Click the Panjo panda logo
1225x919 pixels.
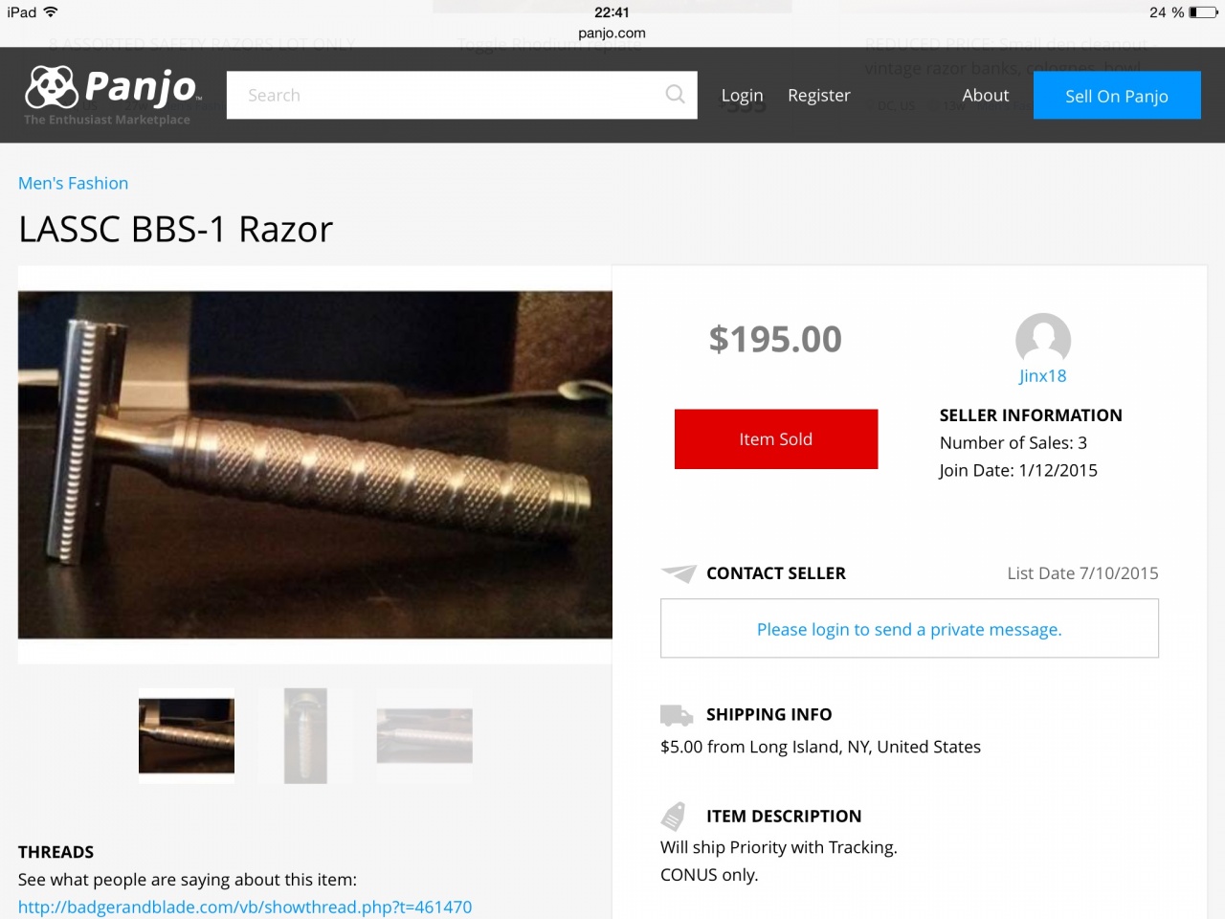point(52,87)
